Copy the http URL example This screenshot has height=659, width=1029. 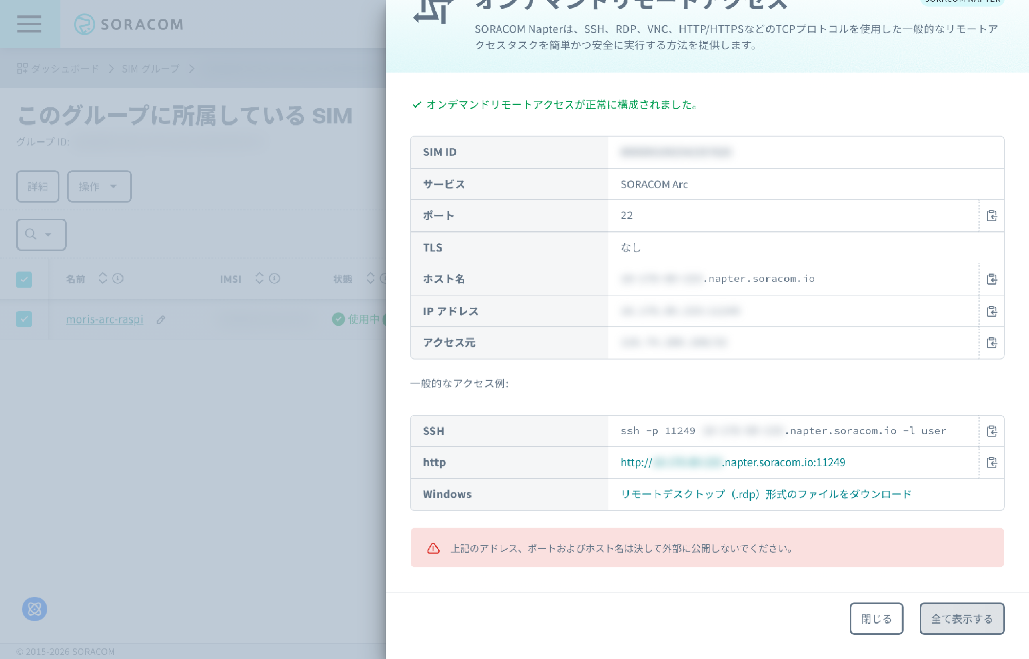tap(991, 462)
